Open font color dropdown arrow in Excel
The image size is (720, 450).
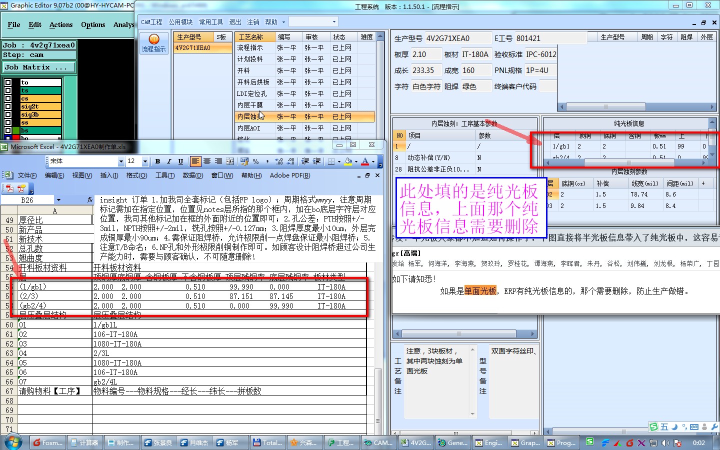(x=373, y=161)
